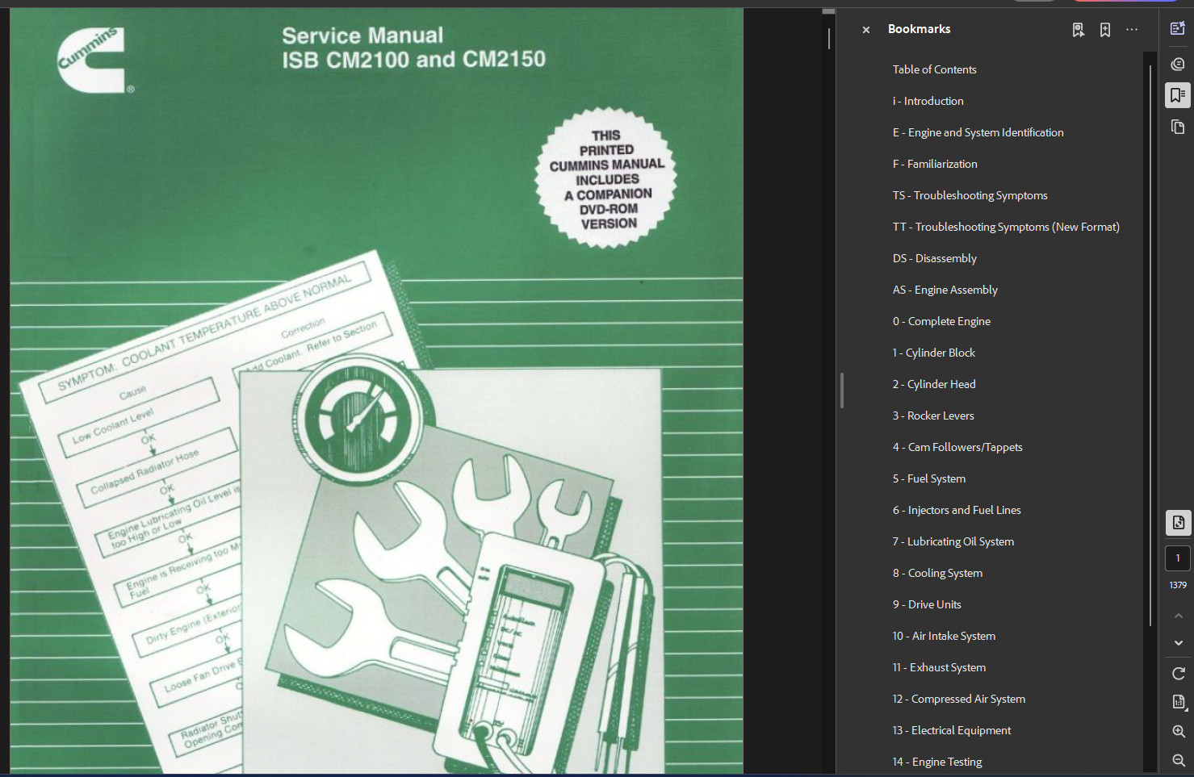
Task: Go to F - Familiarization bookmark
Action: pyautogui.click(x=935, y=164)
